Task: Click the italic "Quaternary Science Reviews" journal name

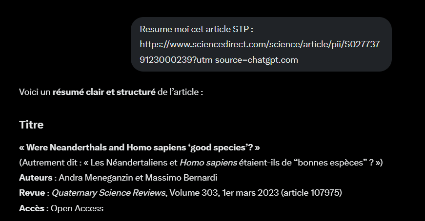Action: pos(109,193)
